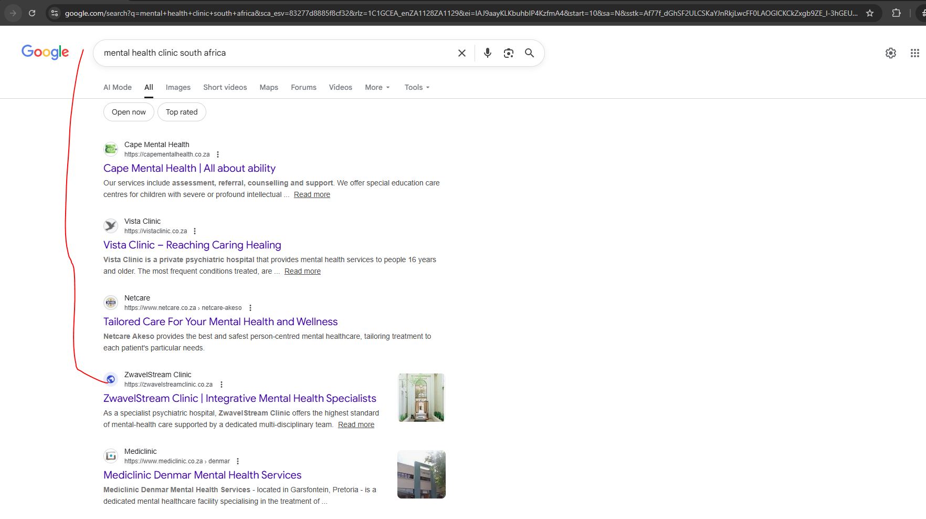Viewport: 926px width, 519px height.
Task: Enable the Open now filter
Action: pos(129,112)
